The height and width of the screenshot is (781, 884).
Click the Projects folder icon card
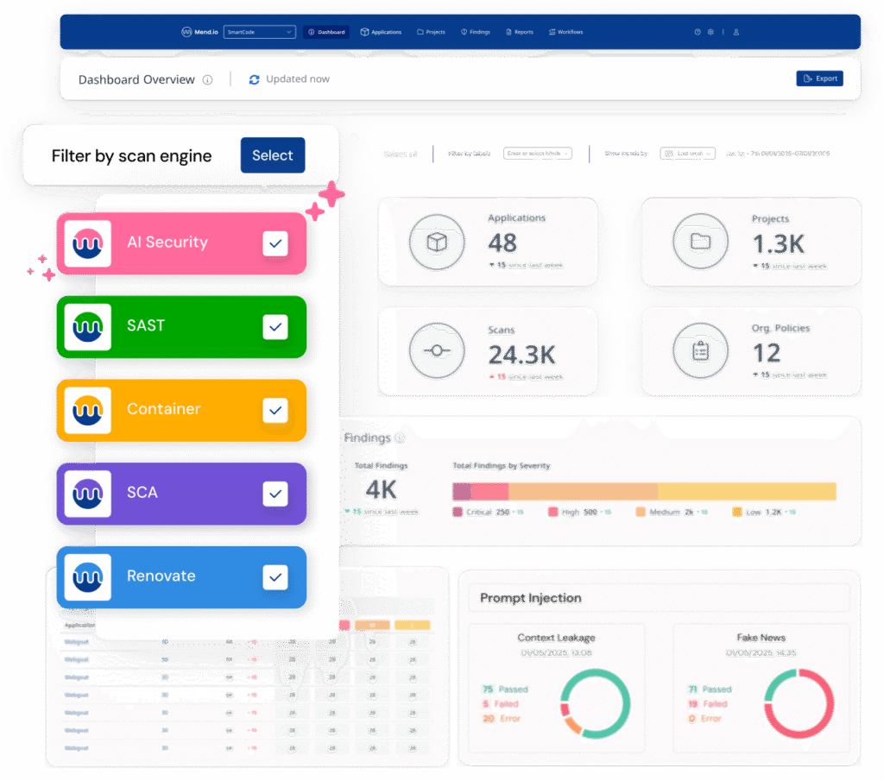[x=700, y=242]
